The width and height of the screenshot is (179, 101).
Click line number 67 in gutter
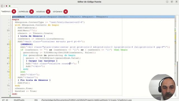(x=8, y=63)
